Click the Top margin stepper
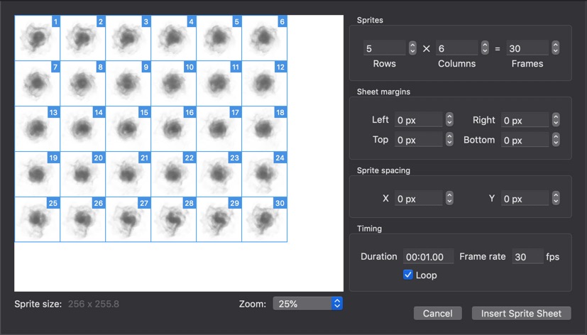 point(449,140)
